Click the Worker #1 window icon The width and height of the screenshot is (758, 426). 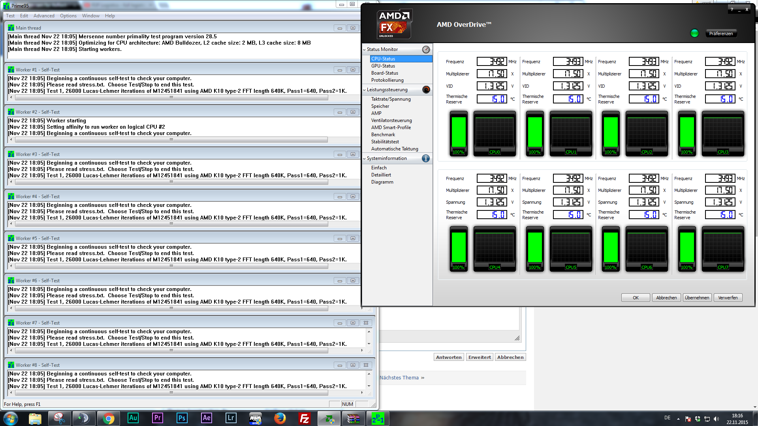click(11, 69)
